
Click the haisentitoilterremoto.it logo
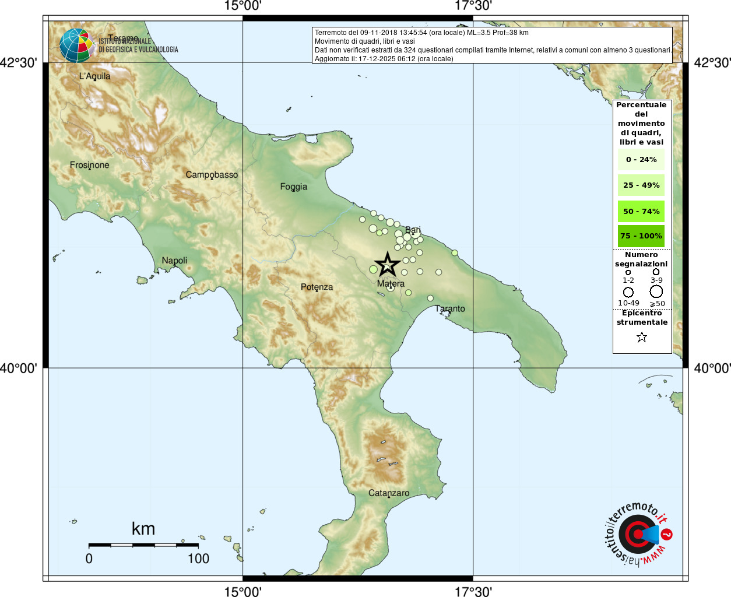click(638, 534)
